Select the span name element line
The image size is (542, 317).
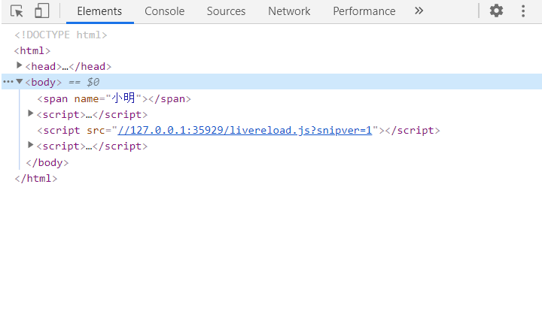click(114, 98)
